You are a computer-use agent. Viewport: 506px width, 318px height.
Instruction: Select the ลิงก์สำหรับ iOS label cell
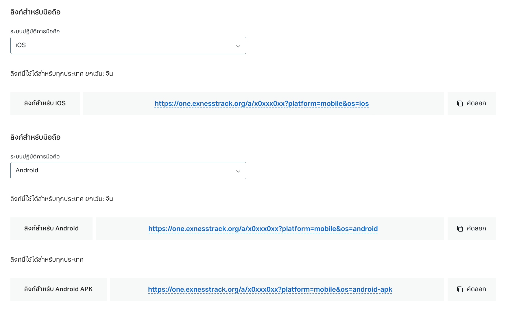45,103
